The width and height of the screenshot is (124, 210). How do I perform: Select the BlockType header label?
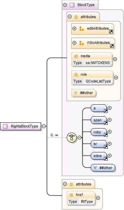pyautogui.click(x=86, y=5)
